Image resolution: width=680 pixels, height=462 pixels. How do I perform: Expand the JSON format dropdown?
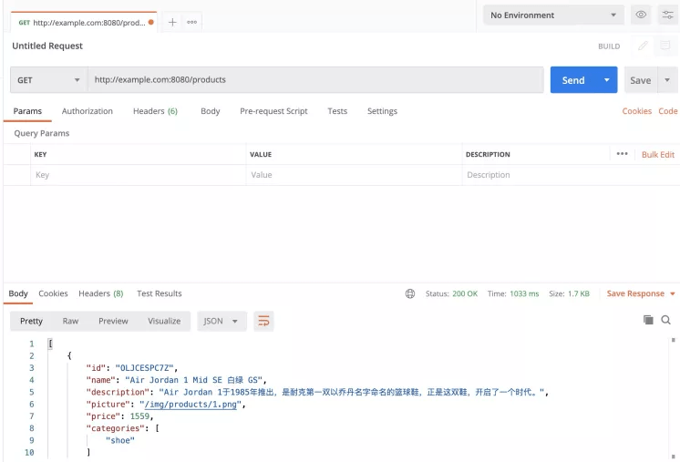click(222, 321)
